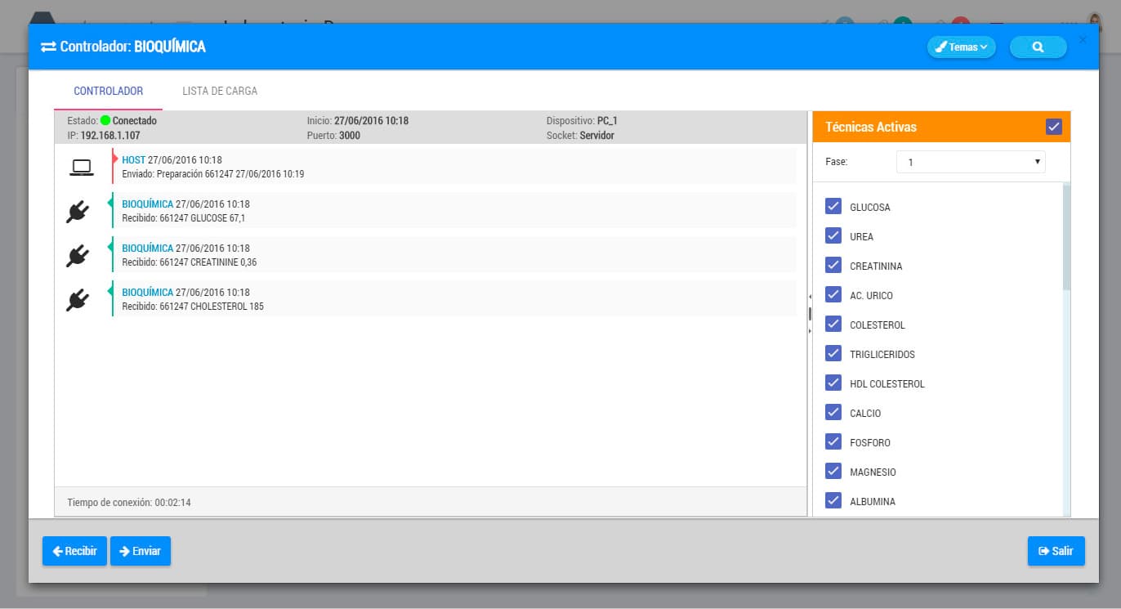
Task: Click the laptop icon beside the HOST message
Action: click(x=81, y=168)
